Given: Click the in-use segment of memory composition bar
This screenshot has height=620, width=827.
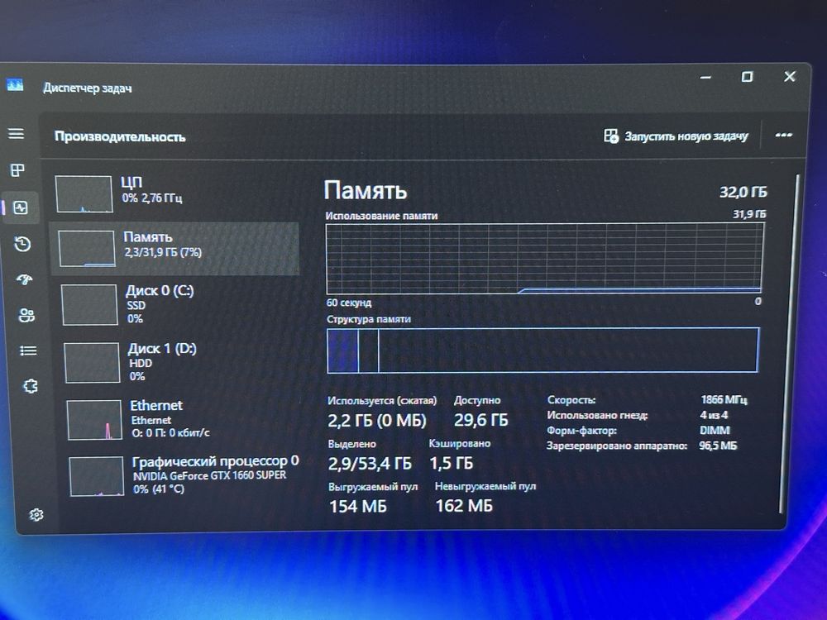Looking at the screenshot, I should coord(342,351).
